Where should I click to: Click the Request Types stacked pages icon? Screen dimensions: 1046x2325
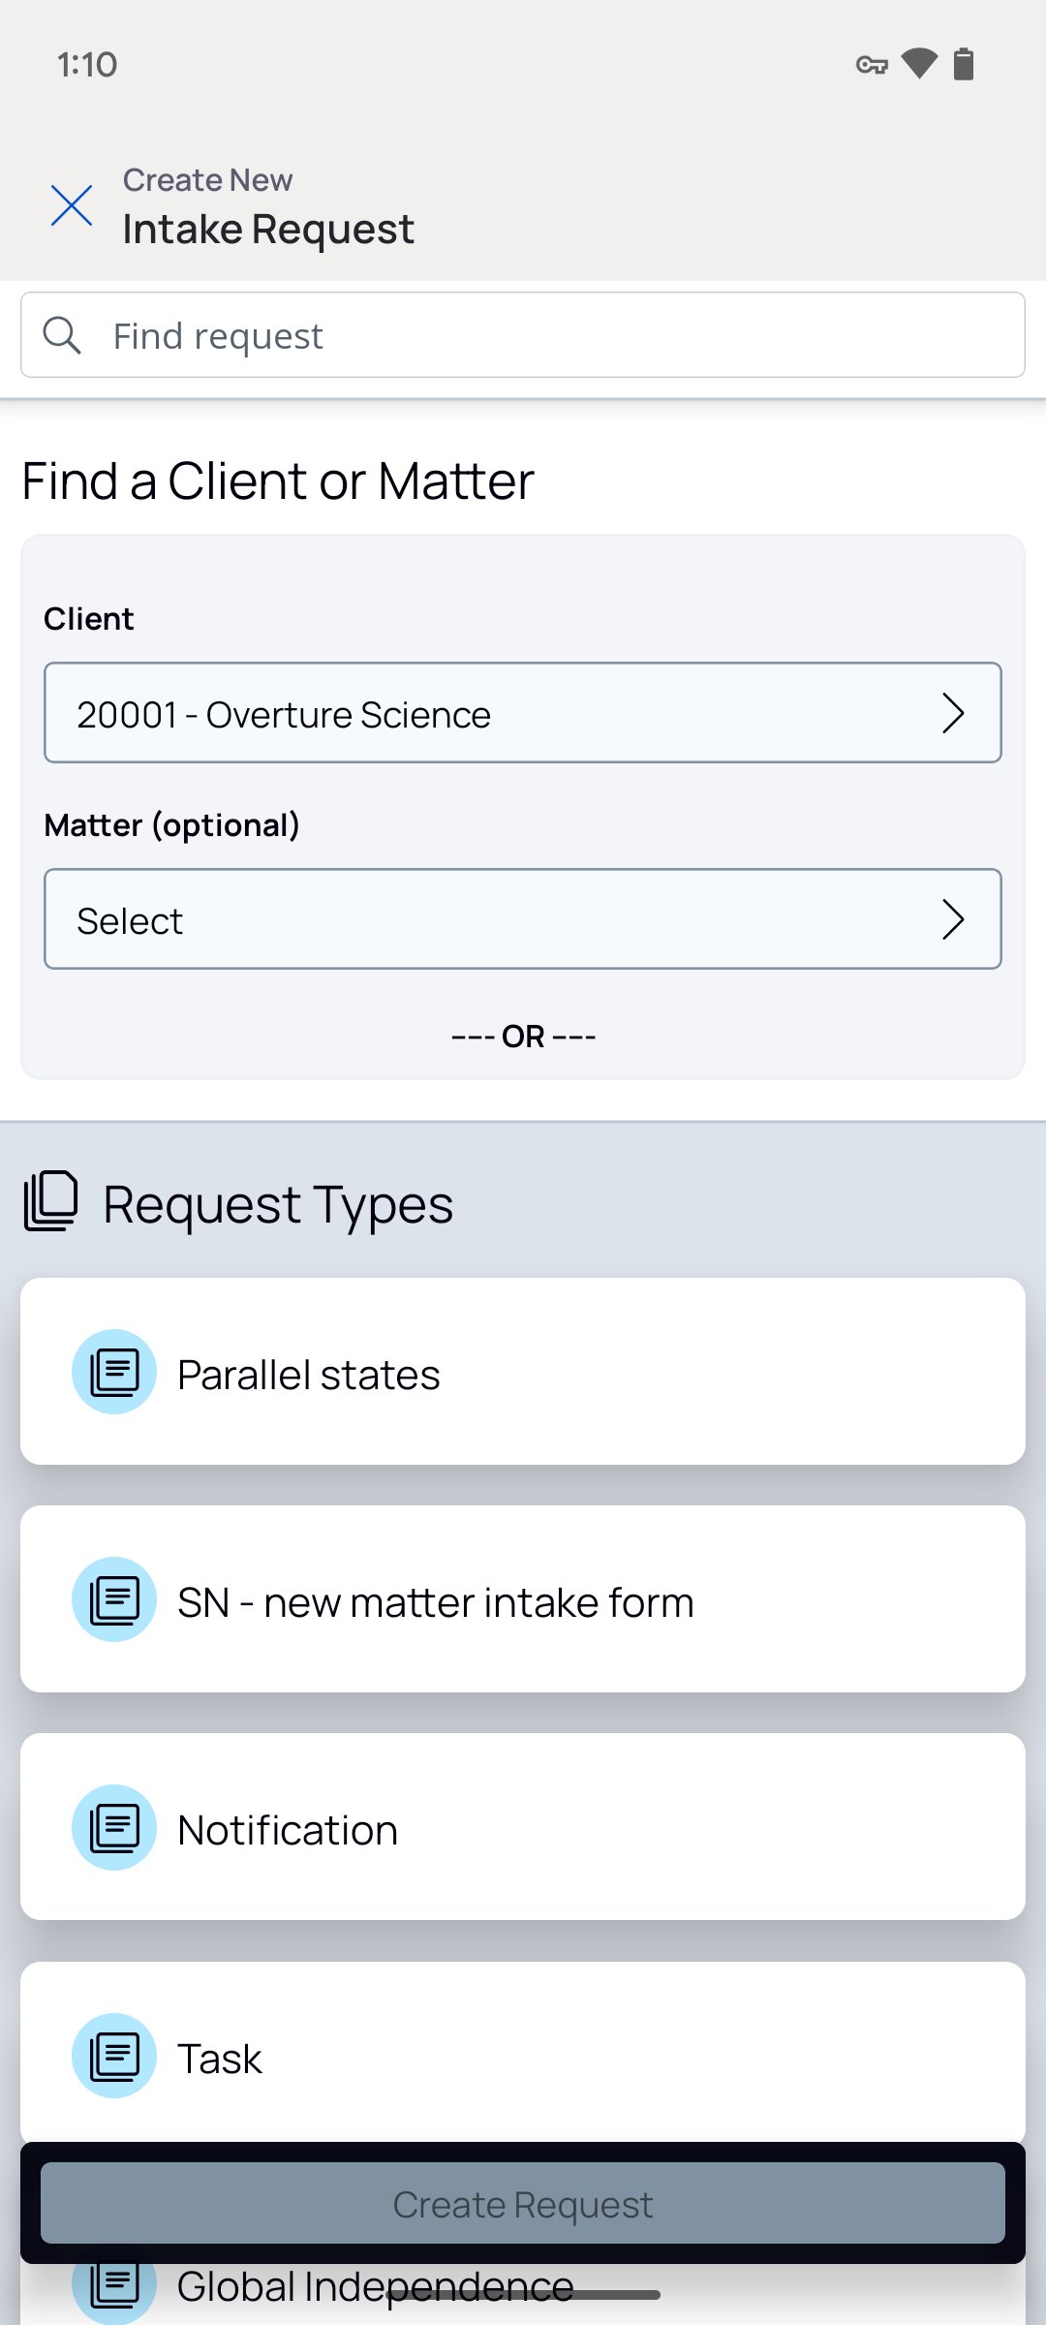[x=50, y=1201]
